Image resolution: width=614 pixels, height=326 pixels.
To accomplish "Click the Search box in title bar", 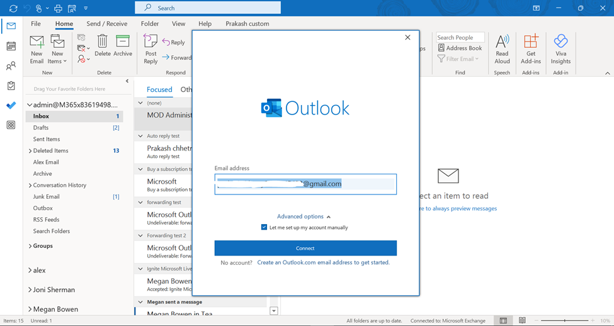I will click(x=208, y=8).
